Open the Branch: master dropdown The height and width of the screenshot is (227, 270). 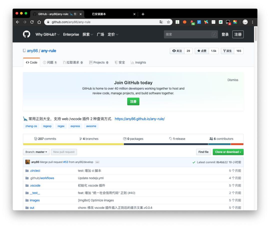[35, 152]
